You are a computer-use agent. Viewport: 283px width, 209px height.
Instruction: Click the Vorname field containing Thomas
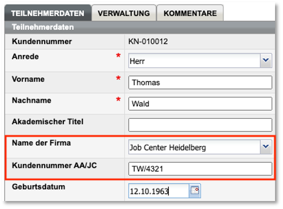point(200,82)
